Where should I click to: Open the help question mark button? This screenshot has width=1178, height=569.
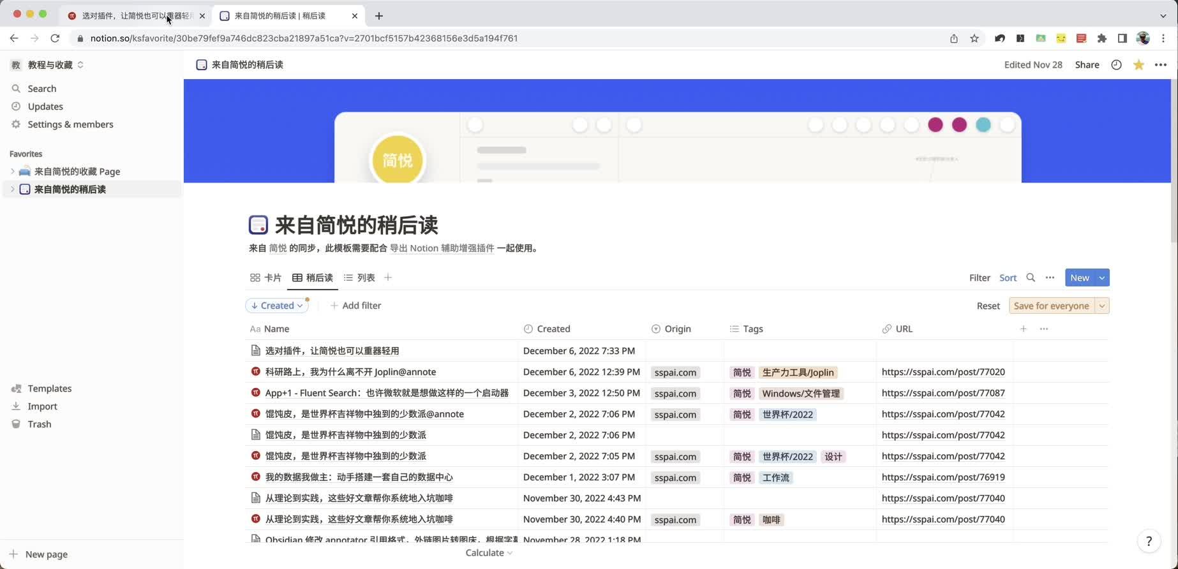1149,541
